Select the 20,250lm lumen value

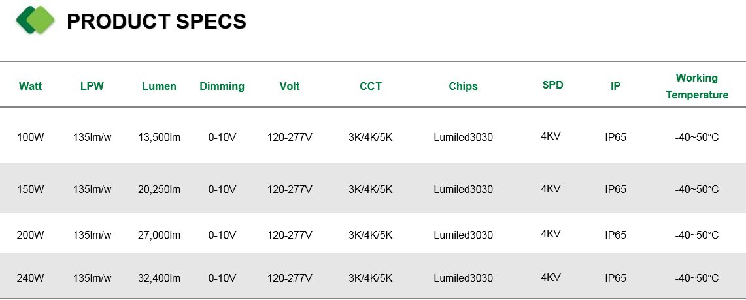coord(160,189)
